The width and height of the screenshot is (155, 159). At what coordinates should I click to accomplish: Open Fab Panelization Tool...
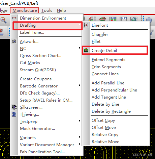pyautogui.click(x=42, y=152)
